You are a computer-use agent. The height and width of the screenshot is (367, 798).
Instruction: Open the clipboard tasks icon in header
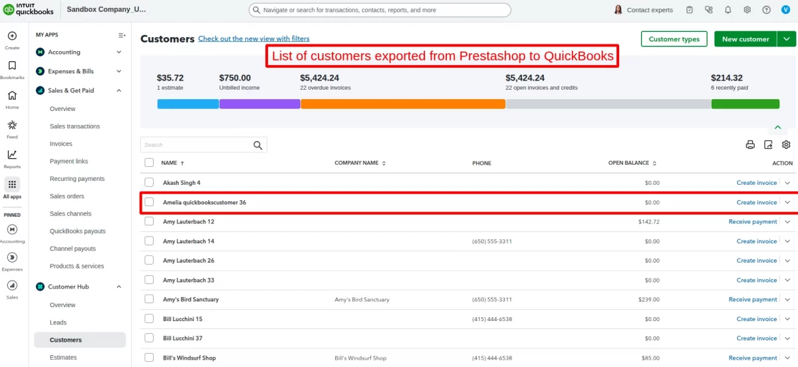pos(690,10)
